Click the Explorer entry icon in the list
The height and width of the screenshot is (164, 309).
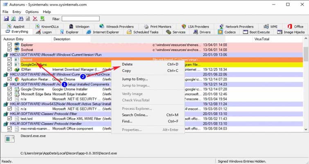point(17,45)
